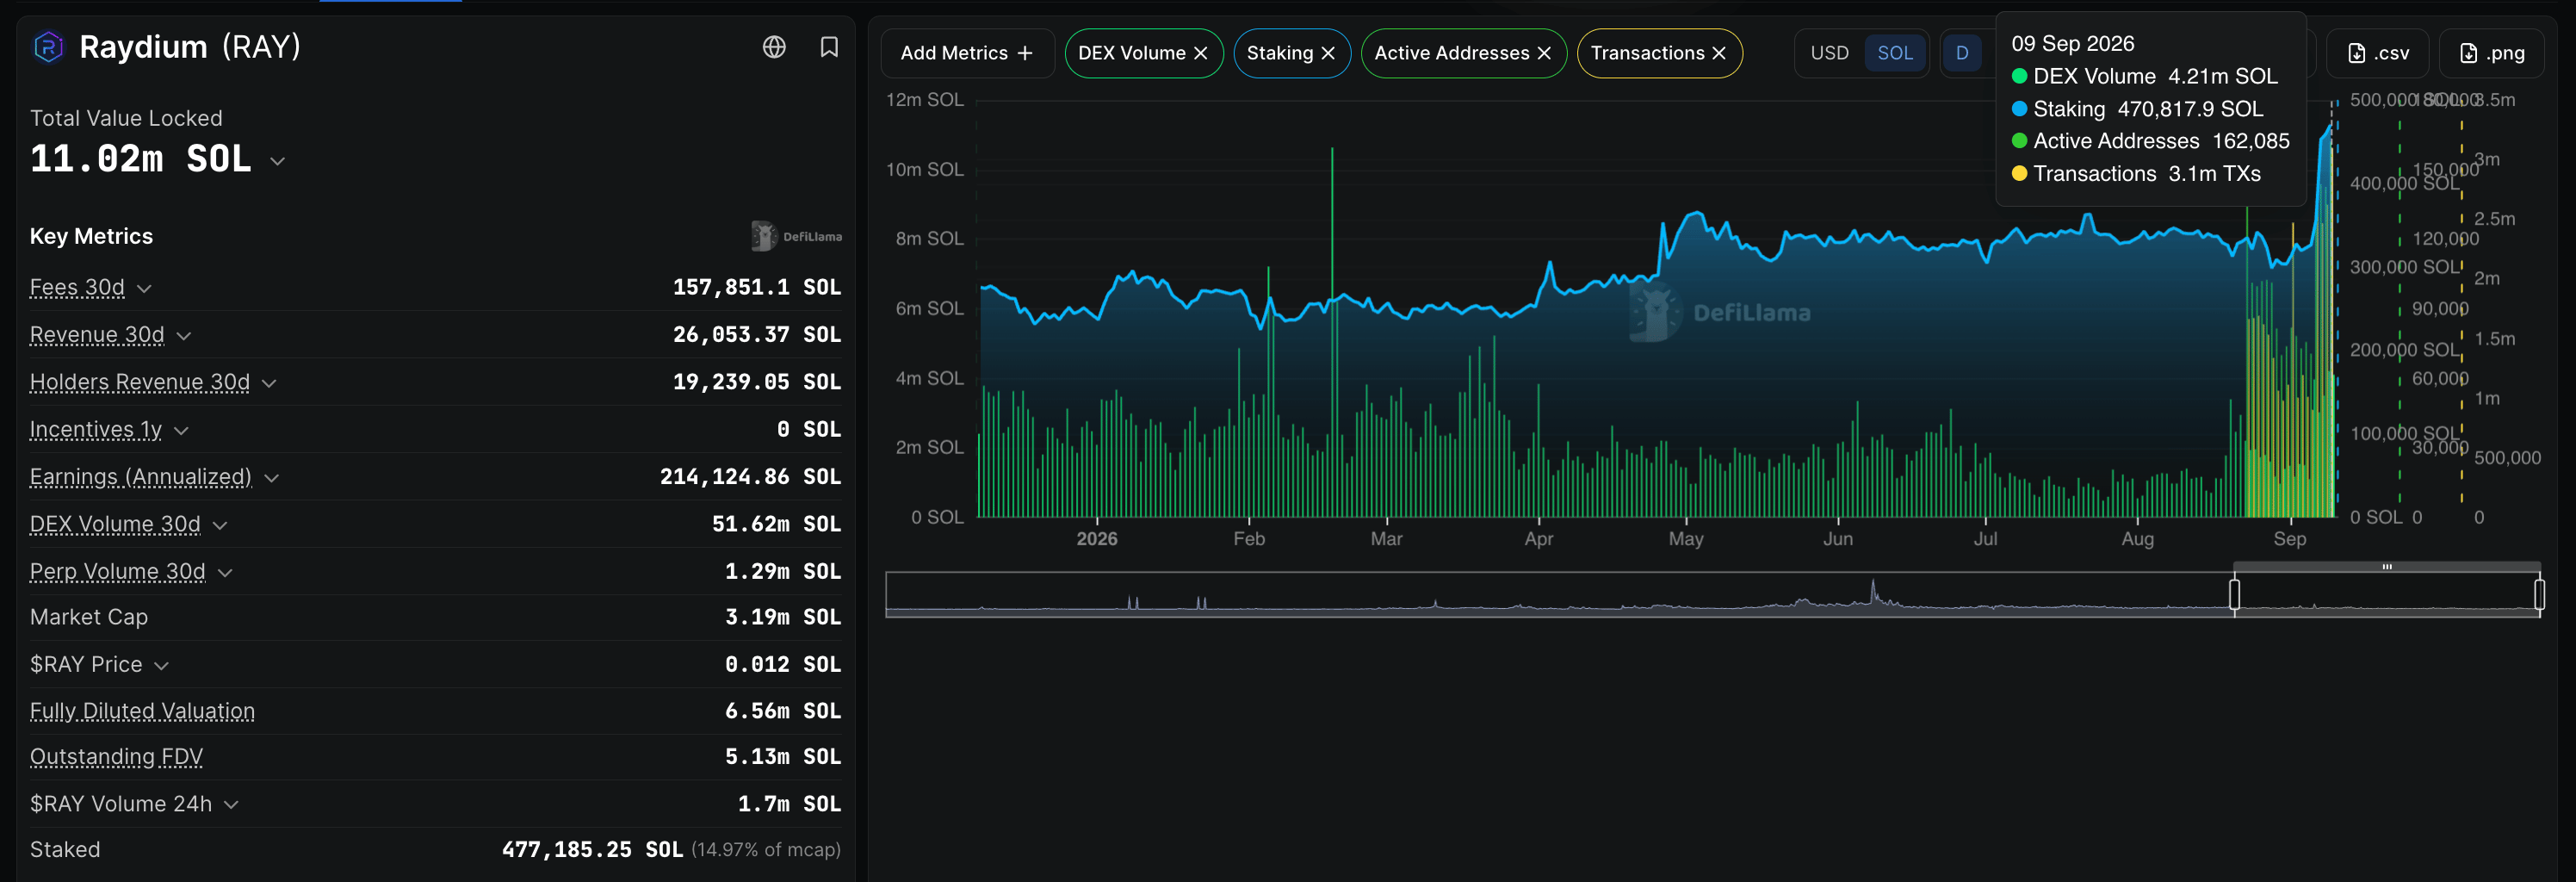Click the Fully Diluted Valuation label
This screenshot has width=2576, height=882.
click(x=142, y=711)
